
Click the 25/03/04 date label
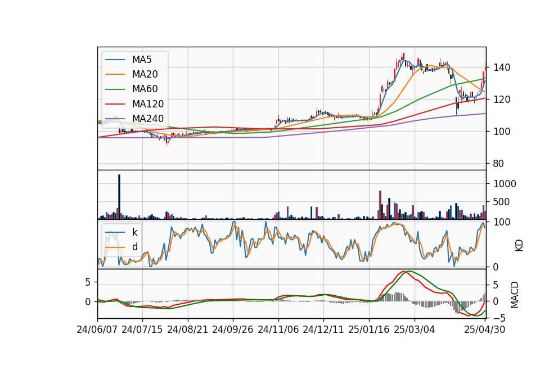click(415, 330)
